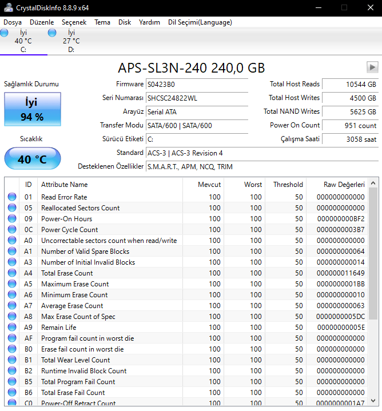
Task: Open the Seçenek menu
Action: coord(74,22)
